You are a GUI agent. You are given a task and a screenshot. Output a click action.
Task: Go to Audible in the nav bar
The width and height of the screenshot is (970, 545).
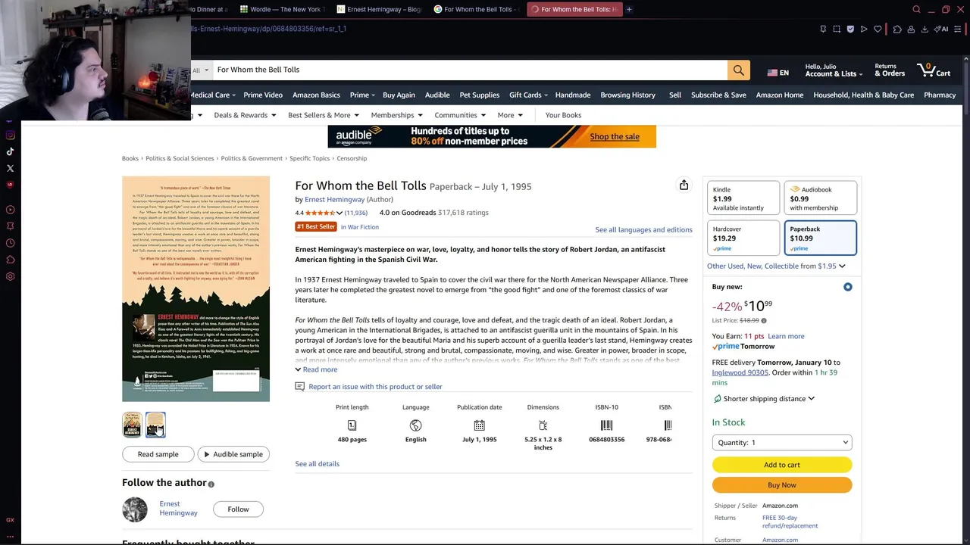(437, 95)
